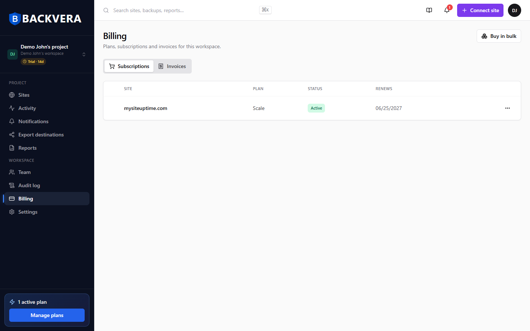
Task: Click the 1 active plan label
Action: [x=32, y=302]
